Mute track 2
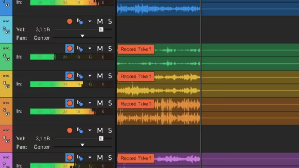Viewport: 299px width, 168px height. [100, 21]
